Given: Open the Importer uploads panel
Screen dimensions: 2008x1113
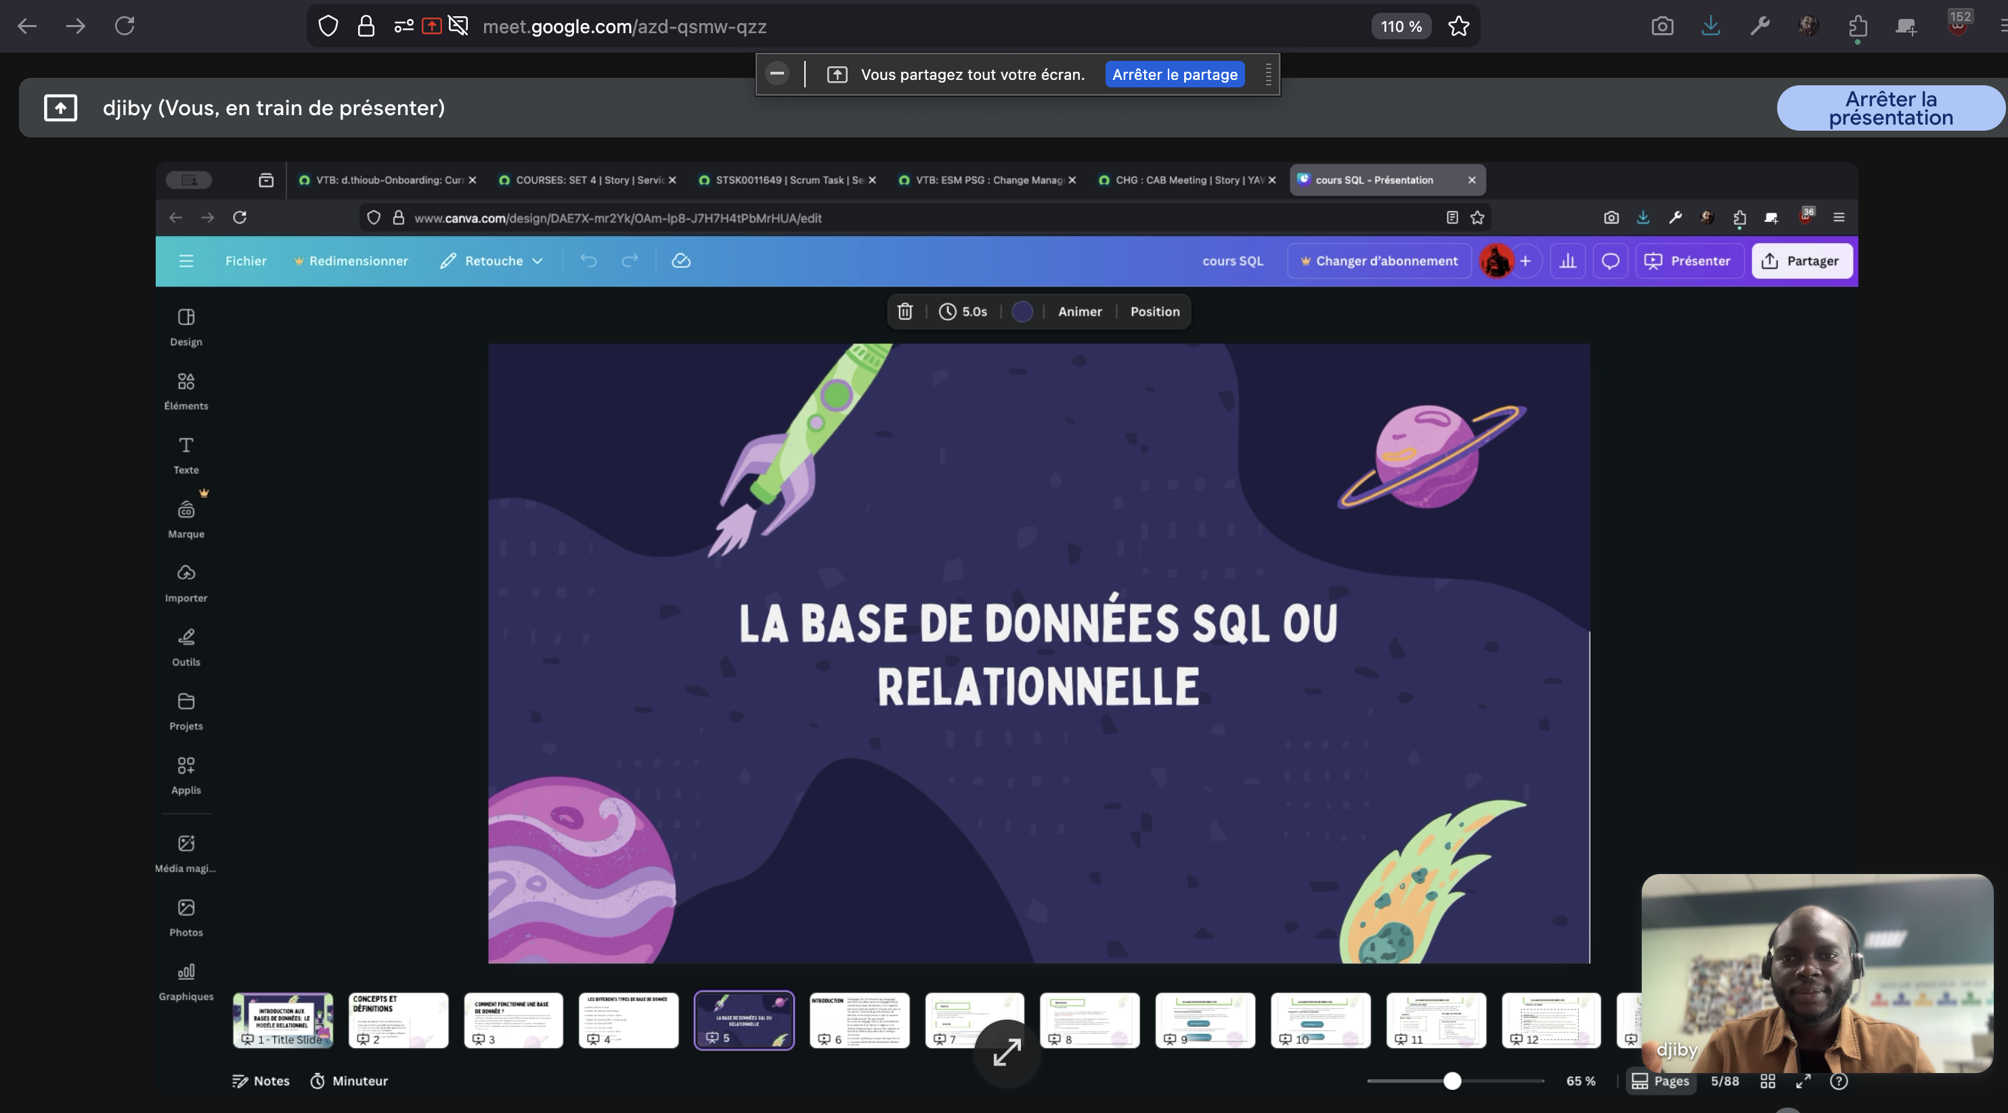Looking at the screenshot, I should 185,583.
